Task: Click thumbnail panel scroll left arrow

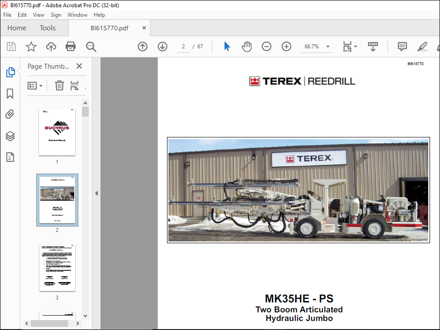Action: coord(27,324)
